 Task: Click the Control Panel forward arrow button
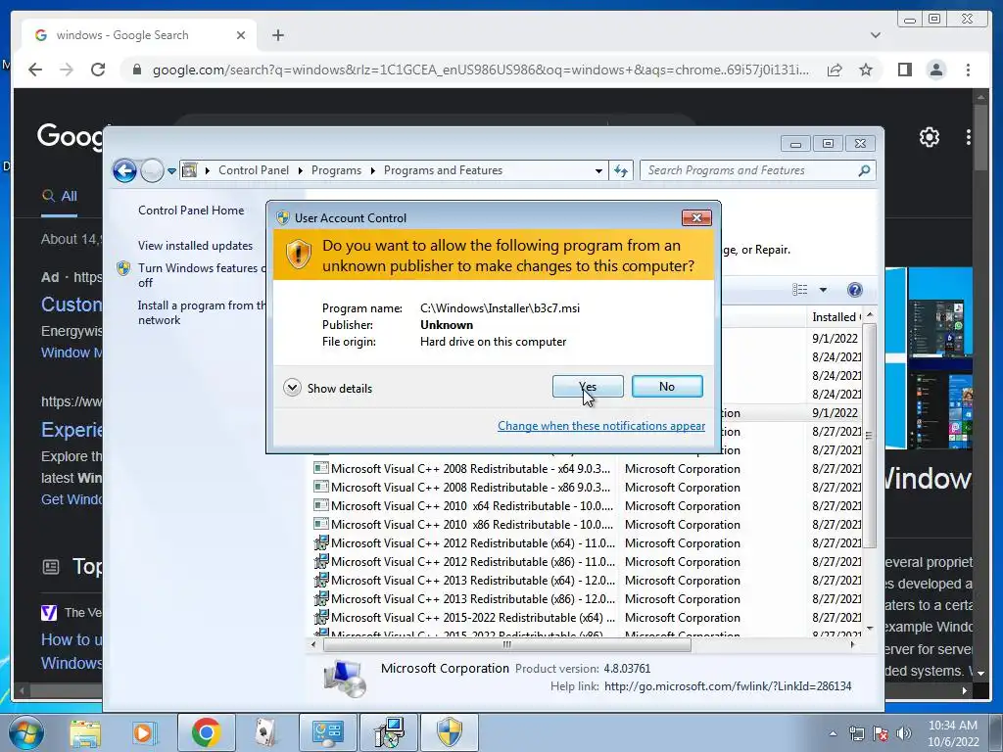(x=152, y=170)
